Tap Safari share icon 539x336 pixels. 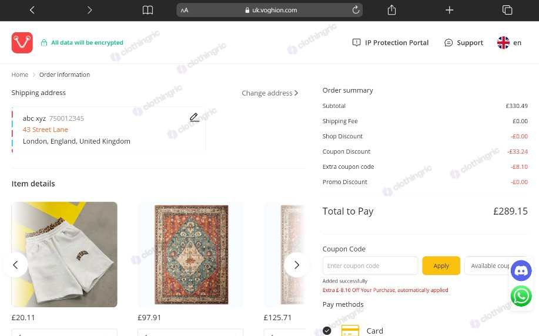tap(391, 10)
